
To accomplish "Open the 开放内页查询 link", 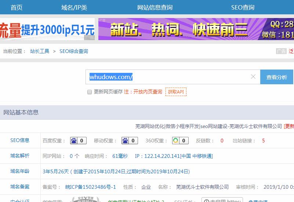I will (x=148, y=92).
